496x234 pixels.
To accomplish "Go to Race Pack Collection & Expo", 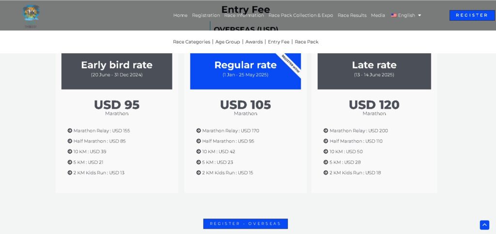I will click(300, 15).
